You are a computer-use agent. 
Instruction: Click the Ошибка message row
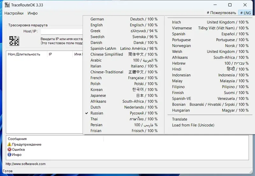coord(16,150)
